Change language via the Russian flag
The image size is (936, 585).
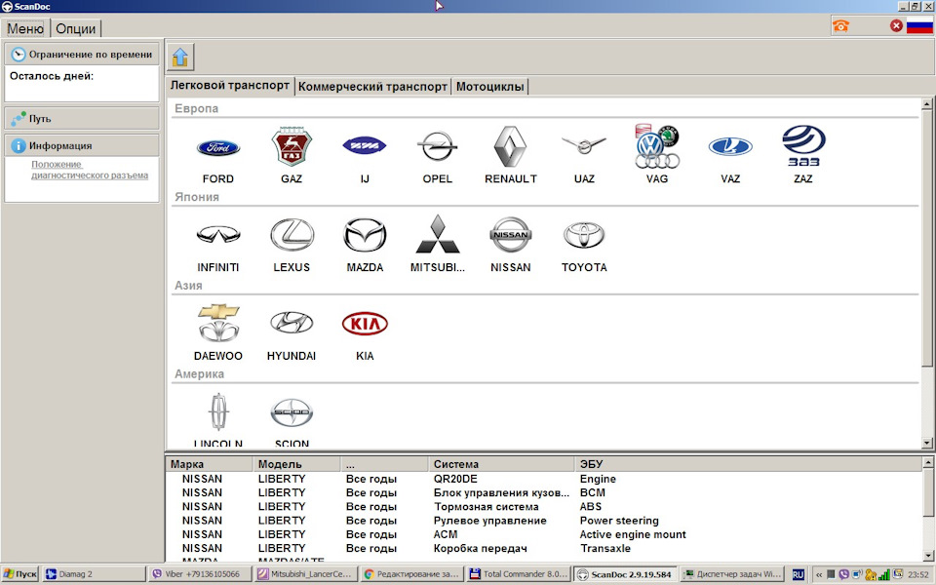click(x=919, y=26)
